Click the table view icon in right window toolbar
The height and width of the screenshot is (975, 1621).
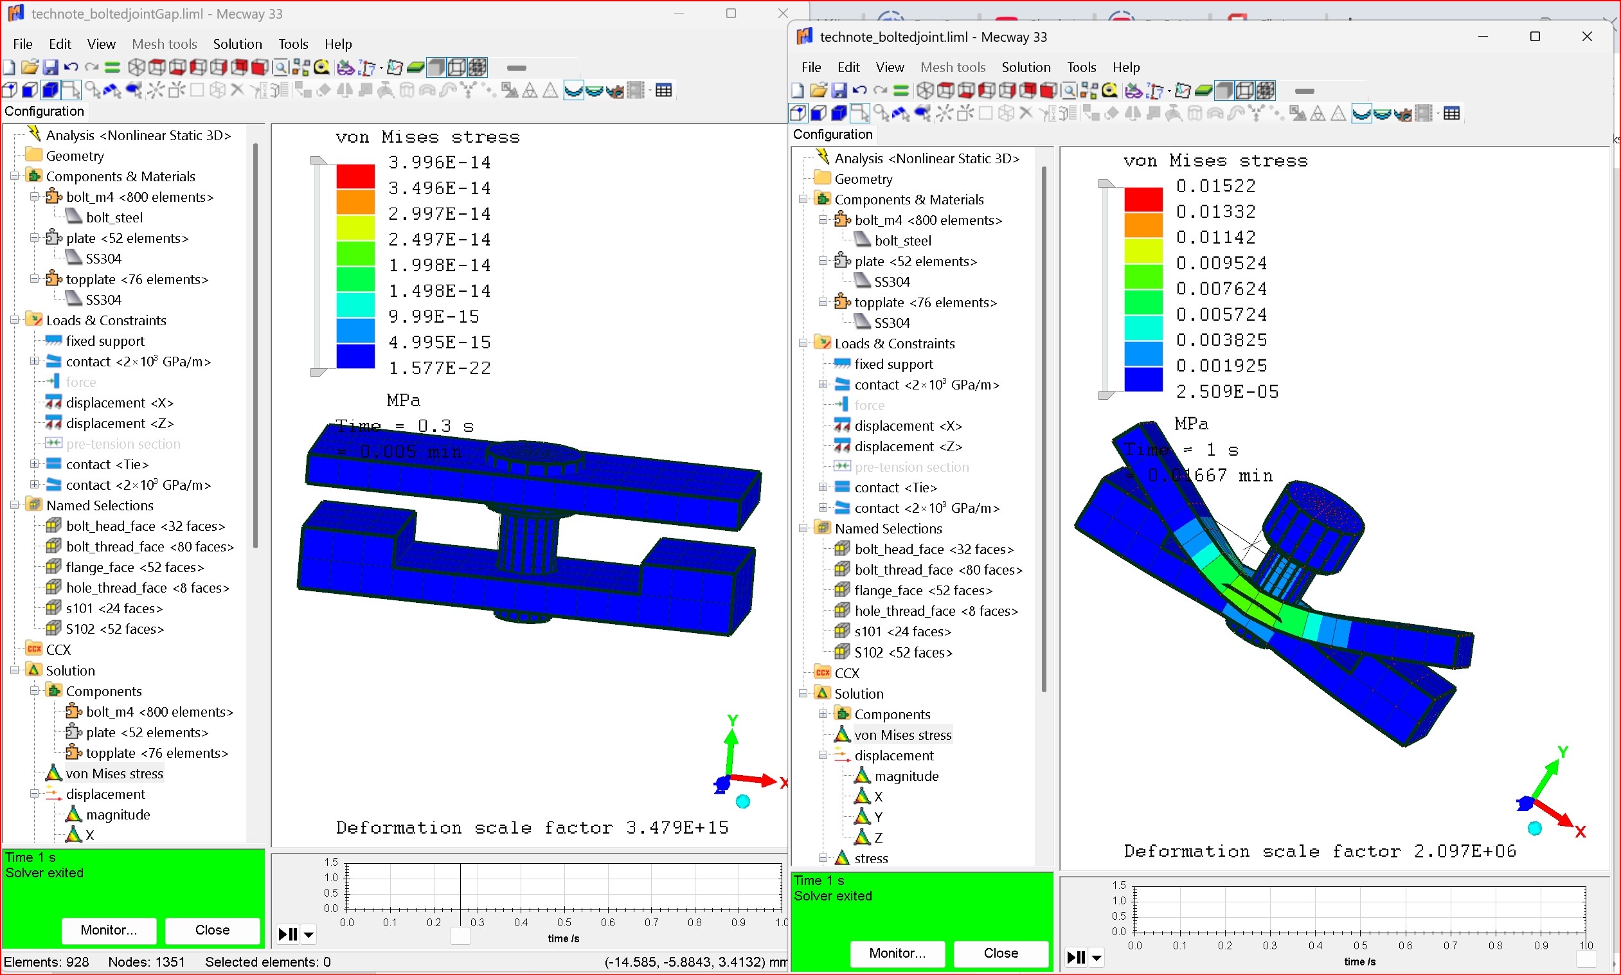tap(1451, 114)
